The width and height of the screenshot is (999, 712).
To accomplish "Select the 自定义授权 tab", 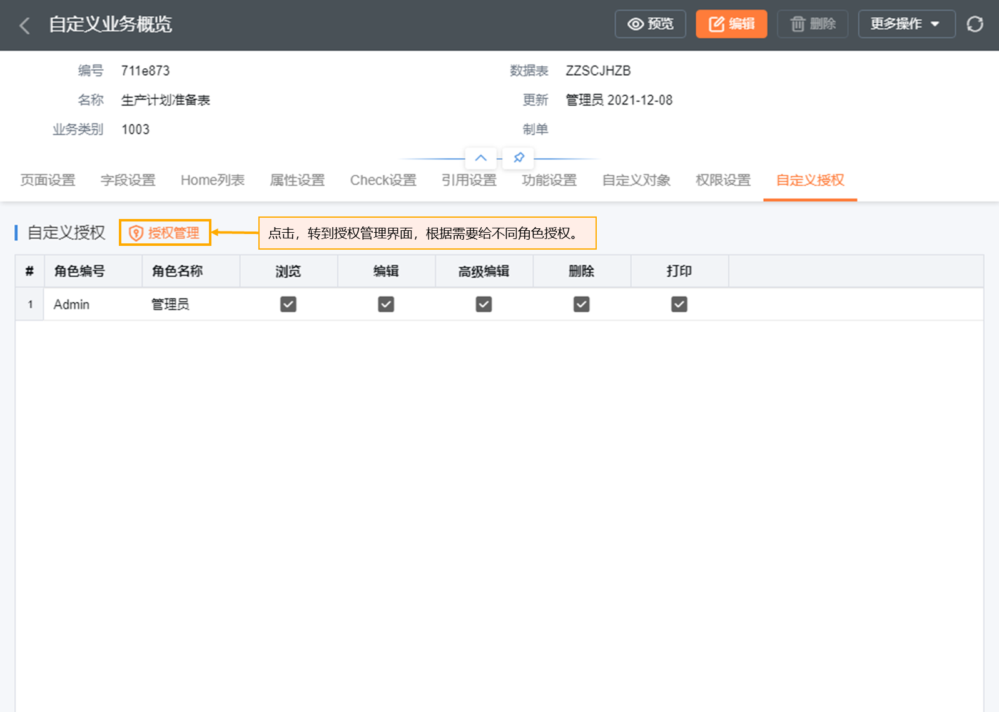I will click(x=810, y=180).
